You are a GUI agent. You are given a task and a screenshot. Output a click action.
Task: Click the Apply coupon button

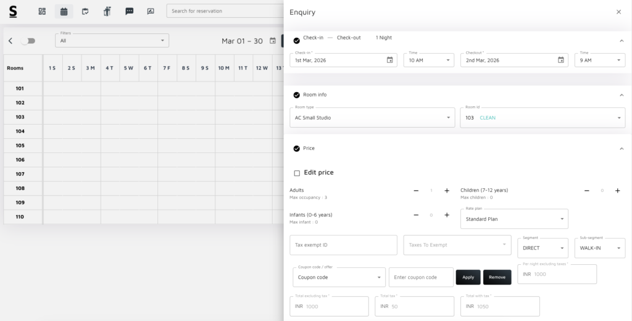pyautogui.click(x=468, y=277)
